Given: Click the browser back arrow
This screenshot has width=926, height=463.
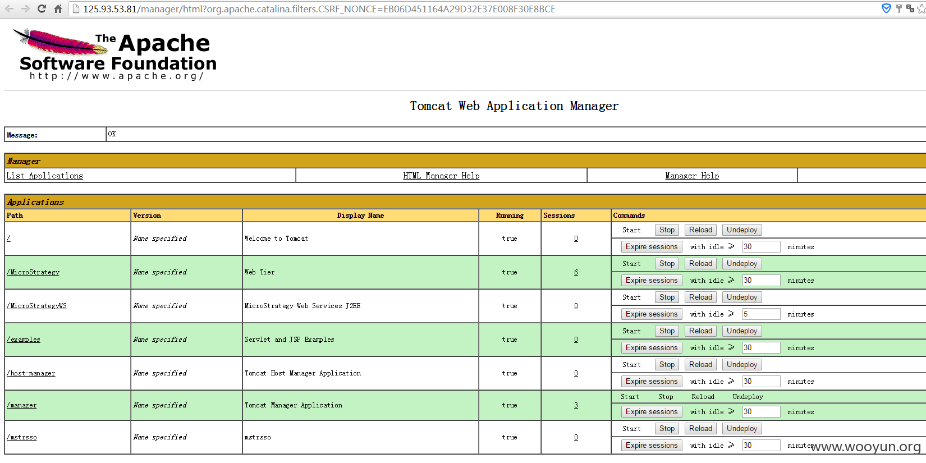Looking at the screenshot, I should coord(9,9).
